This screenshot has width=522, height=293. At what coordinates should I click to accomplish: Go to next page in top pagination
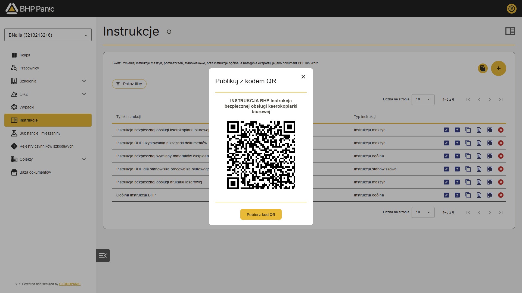[490, 100]
